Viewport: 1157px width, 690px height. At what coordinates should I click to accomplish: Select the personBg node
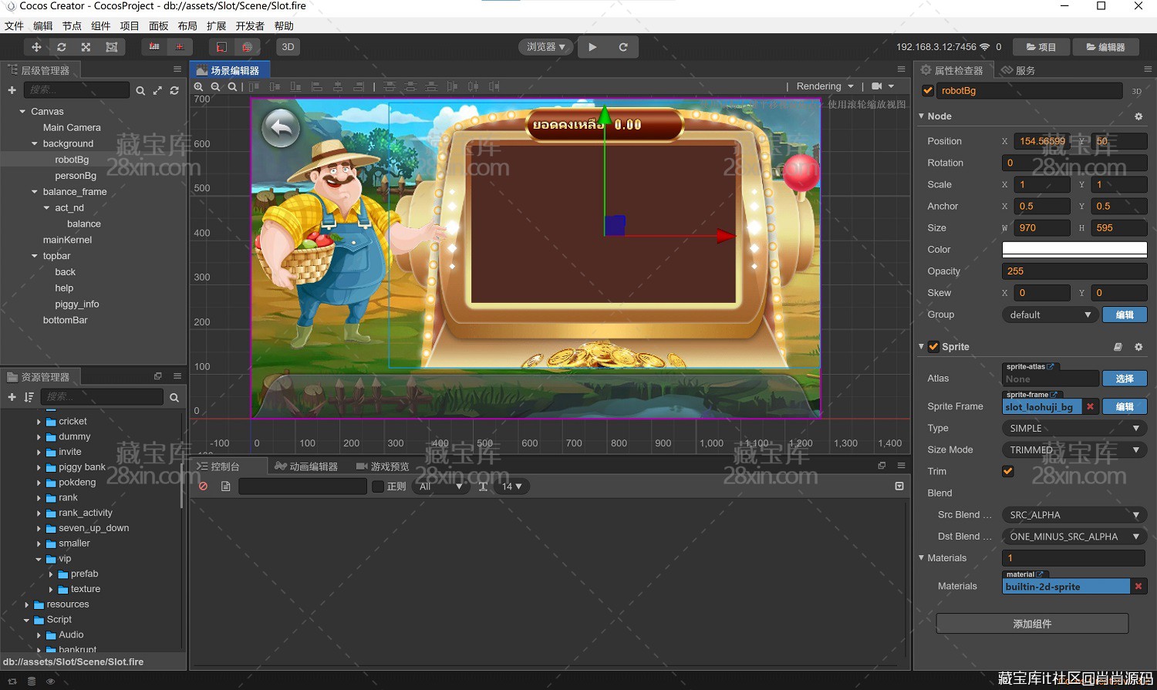click(76, 176)
